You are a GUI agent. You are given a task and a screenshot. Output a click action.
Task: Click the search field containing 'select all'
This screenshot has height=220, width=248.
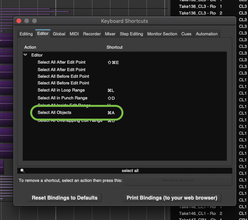coord(129,171)
